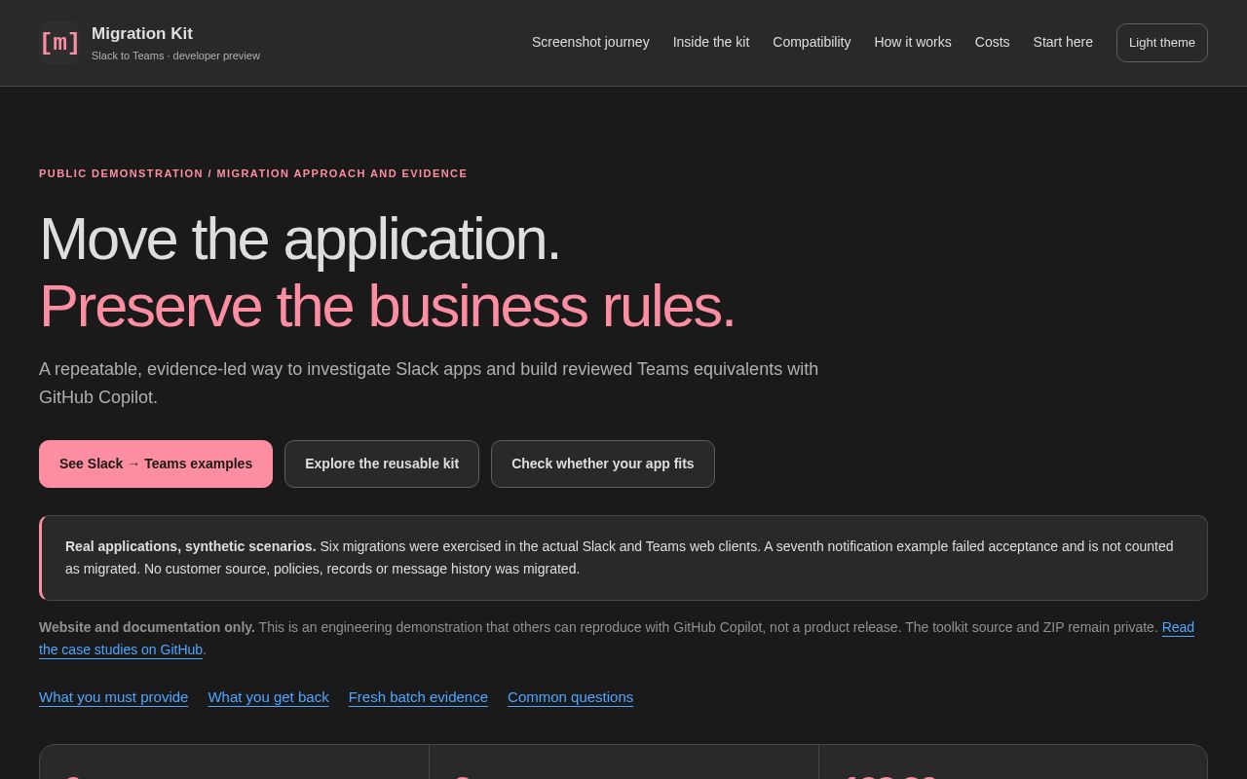Click 'Website and documentation only.' text

tap(147, 627)
